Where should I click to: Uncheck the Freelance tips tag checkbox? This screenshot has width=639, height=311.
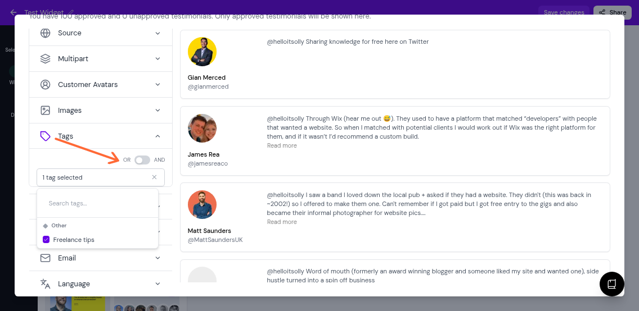pyautogui.click(x=46, y=240)
